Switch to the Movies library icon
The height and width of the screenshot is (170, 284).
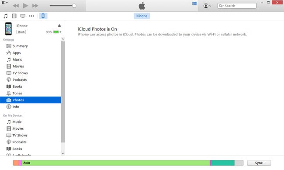coord(14,16)
